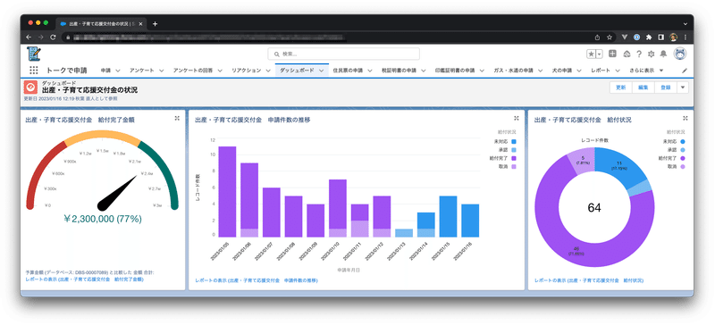Expand the 給付完了金額 gauge widget
This screenshot has width=715, height=325.
(x=177, y=118)
